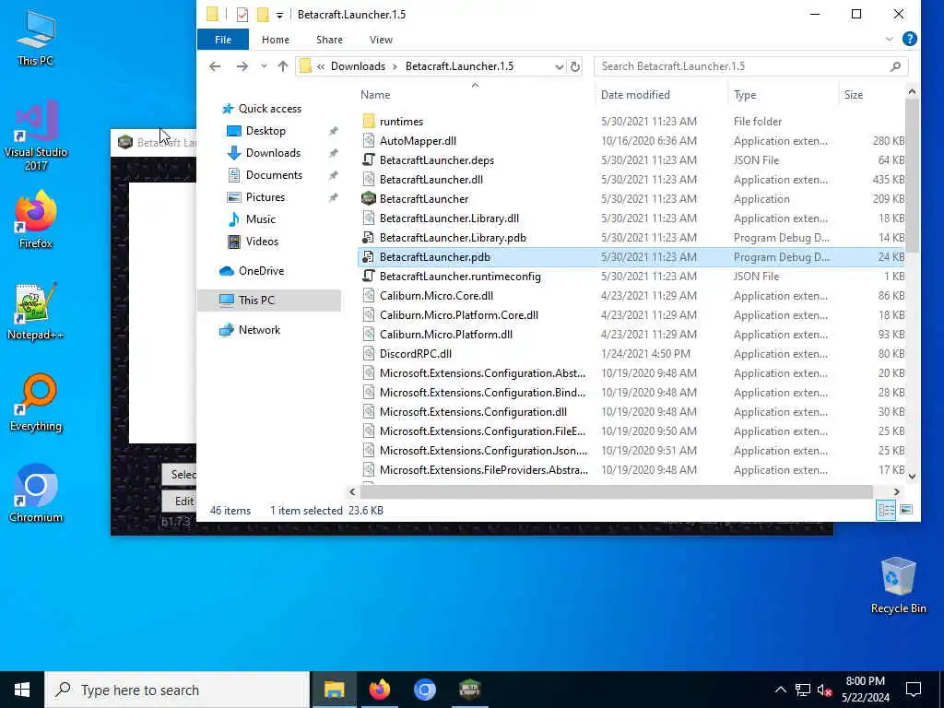Open the View ribbon tab
This screenshot has width=944, height=708.
381,40
